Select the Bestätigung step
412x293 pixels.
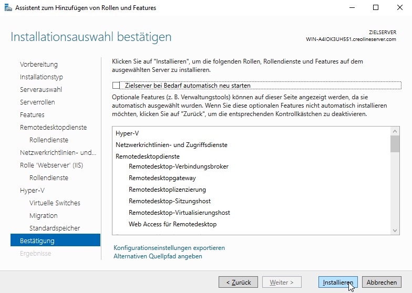(x=56, y=240)
